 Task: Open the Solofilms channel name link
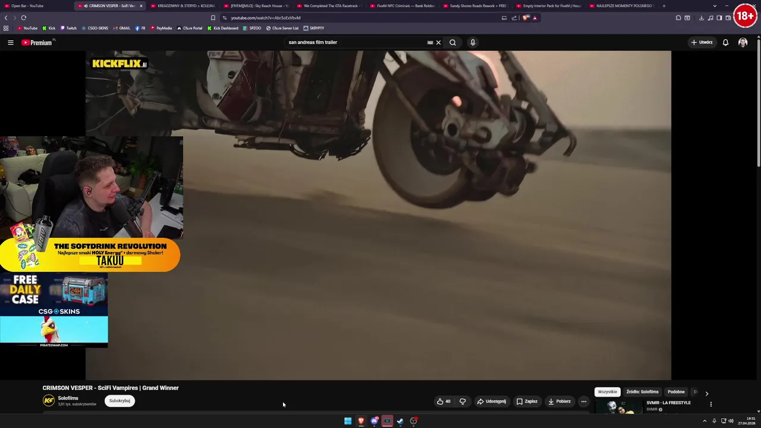(68, 398)
